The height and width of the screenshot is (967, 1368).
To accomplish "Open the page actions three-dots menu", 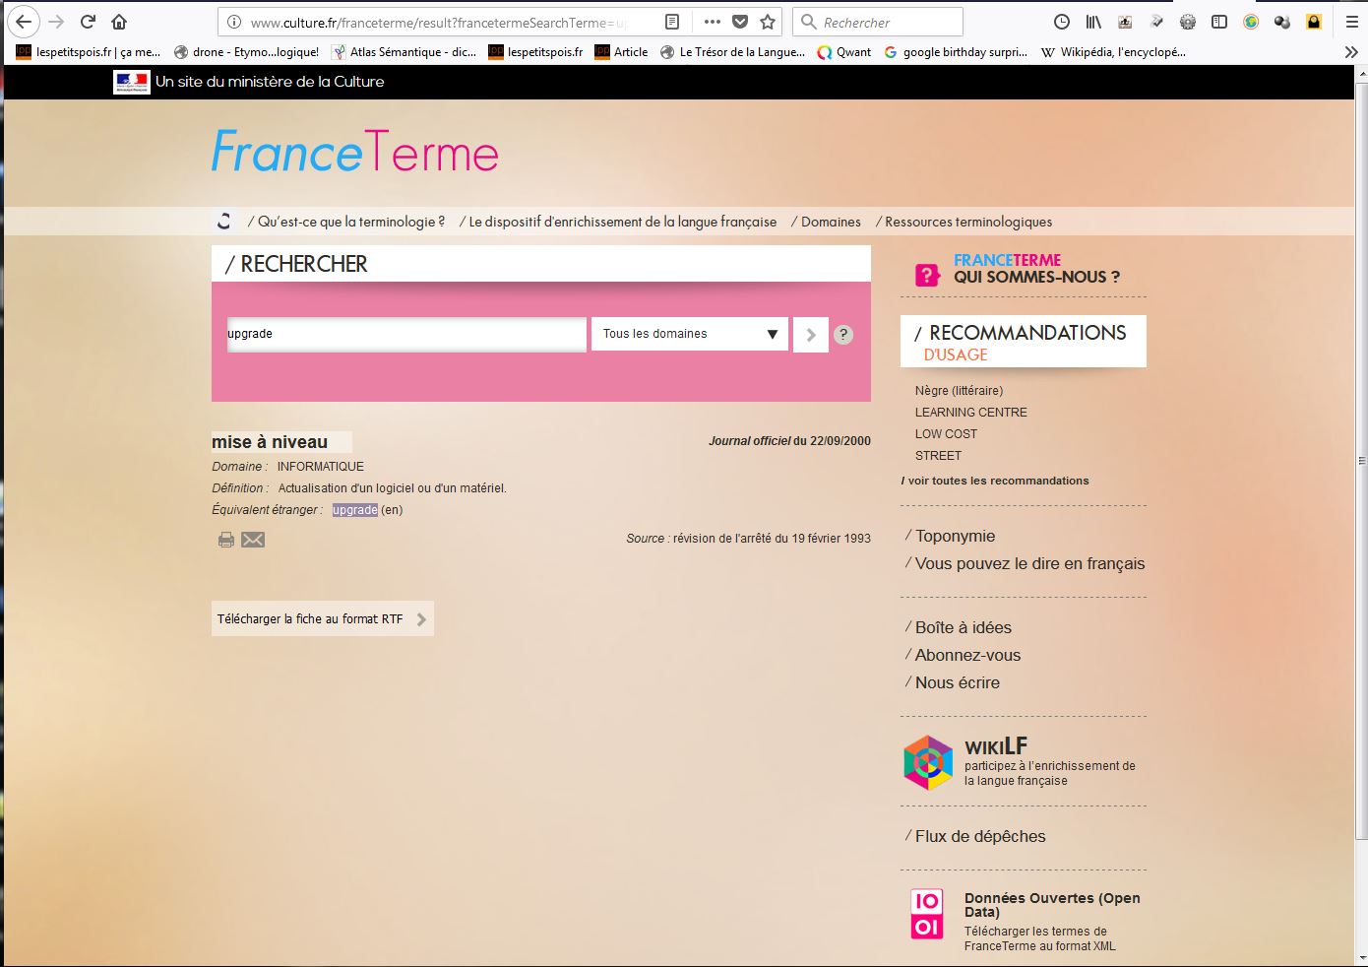I will point(713,22).
